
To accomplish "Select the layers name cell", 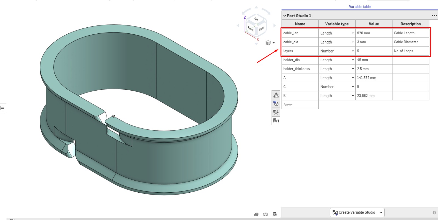I will click(x=300, y=51).
